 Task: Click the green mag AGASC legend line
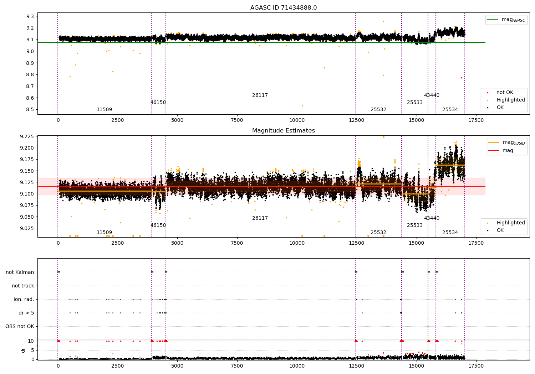point(493,20)
